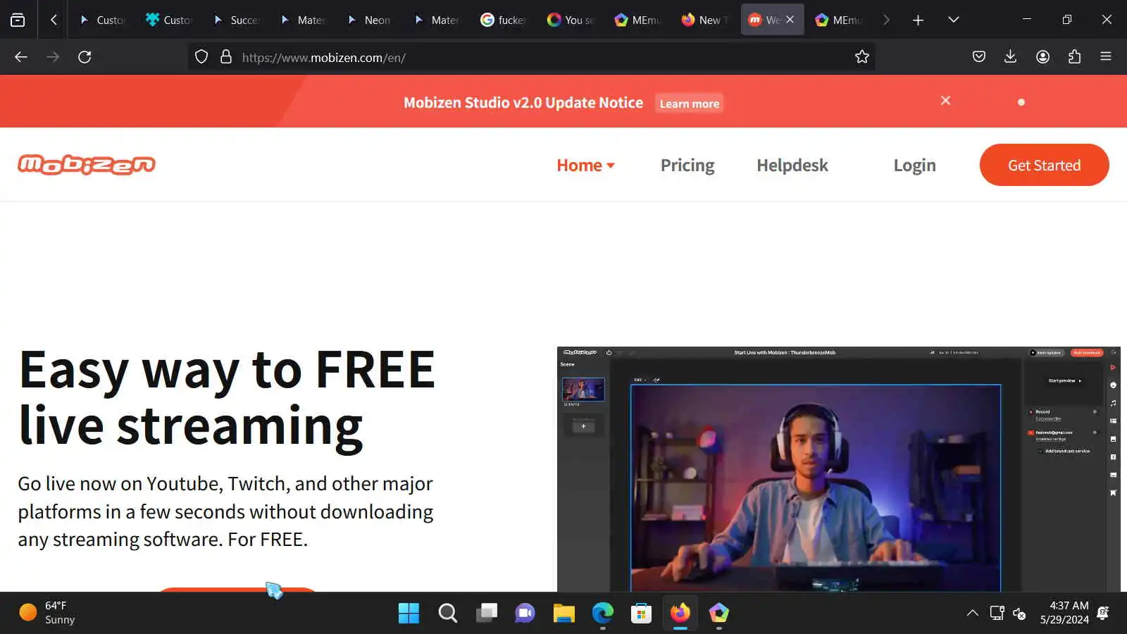Switch to the You se tab
The height and width of the screenshot is (634, 1127).
(x=571, y=20)
